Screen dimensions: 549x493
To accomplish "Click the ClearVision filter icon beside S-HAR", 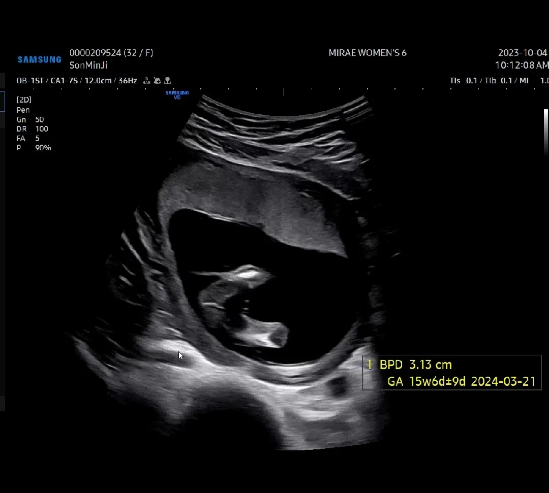I will [x=157, y=81].
